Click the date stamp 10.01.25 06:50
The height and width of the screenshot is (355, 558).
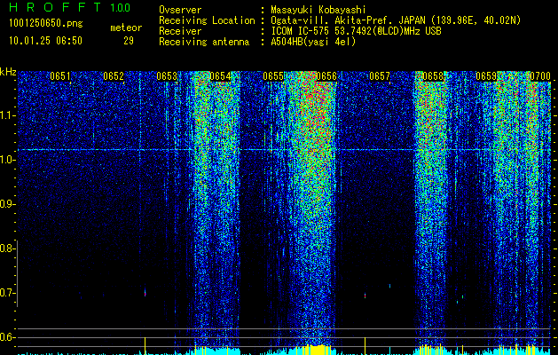(x=45, y=41)
